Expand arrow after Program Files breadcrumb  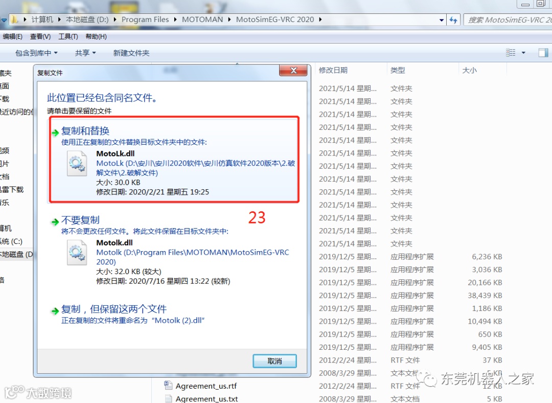click(x=175, y=20)
